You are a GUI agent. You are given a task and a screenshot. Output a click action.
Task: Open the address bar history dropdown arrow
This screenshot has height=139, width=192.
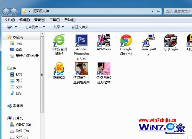coord(152,11)
